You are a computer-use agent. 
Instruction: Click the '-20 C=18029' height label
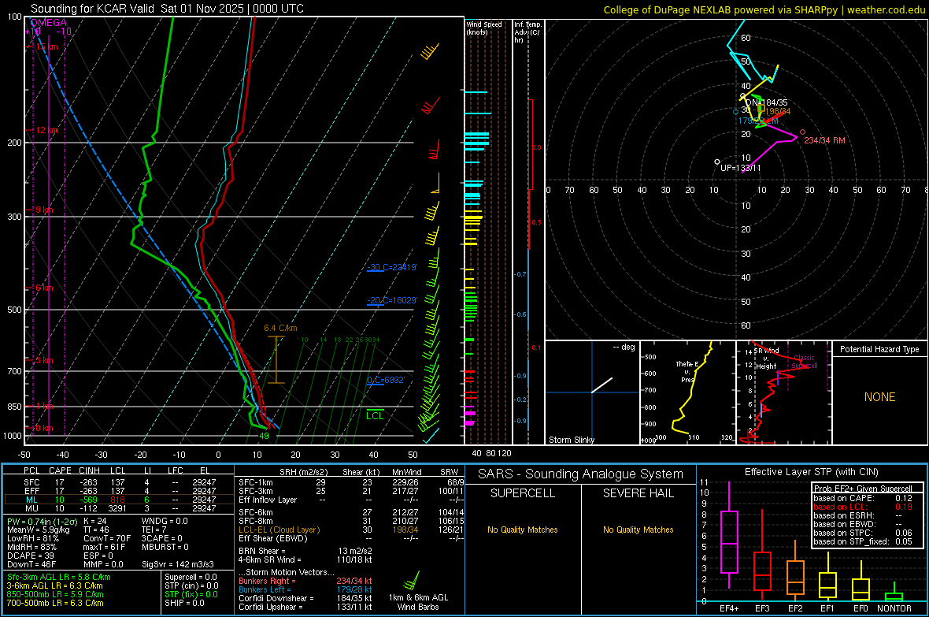point(392,301)
